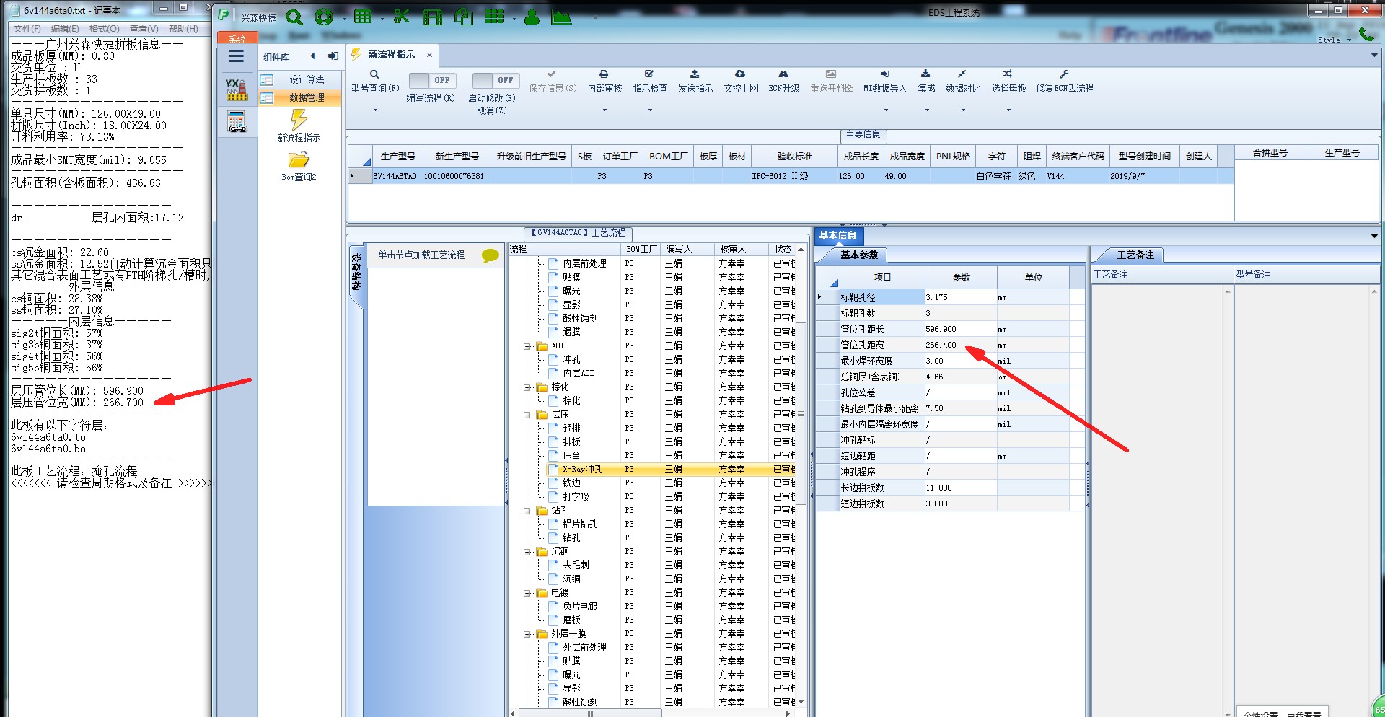Click ECN升级 toolbar button
Screen dimensions: 1385x717
[x=784, y=82]
